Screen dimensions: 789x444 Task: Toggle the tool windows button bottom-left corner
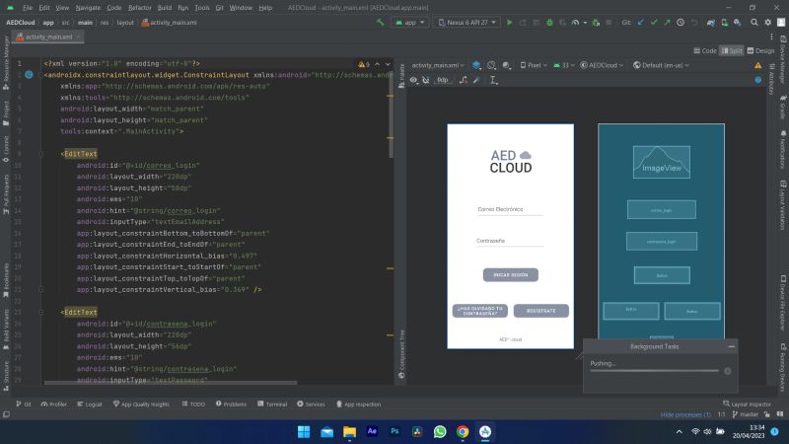[x=6, y=414]
